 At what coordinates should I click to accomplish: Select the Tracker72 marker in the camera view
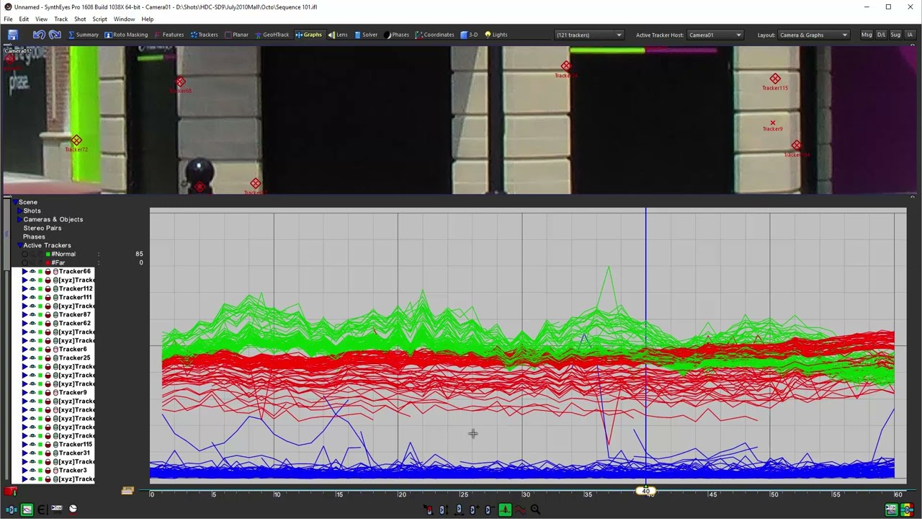(x=76, y=141)
